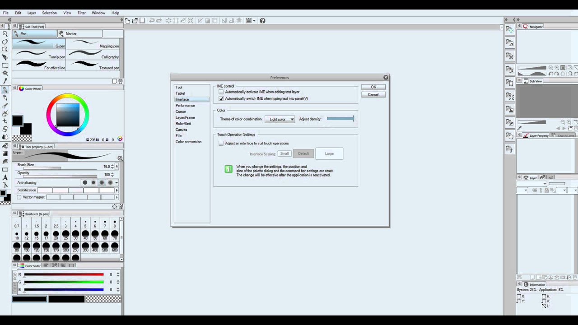Select brush size 100 preset
The width and height of the screenshot is (578, 325).
pyautogui.click(x=27, y=246)
